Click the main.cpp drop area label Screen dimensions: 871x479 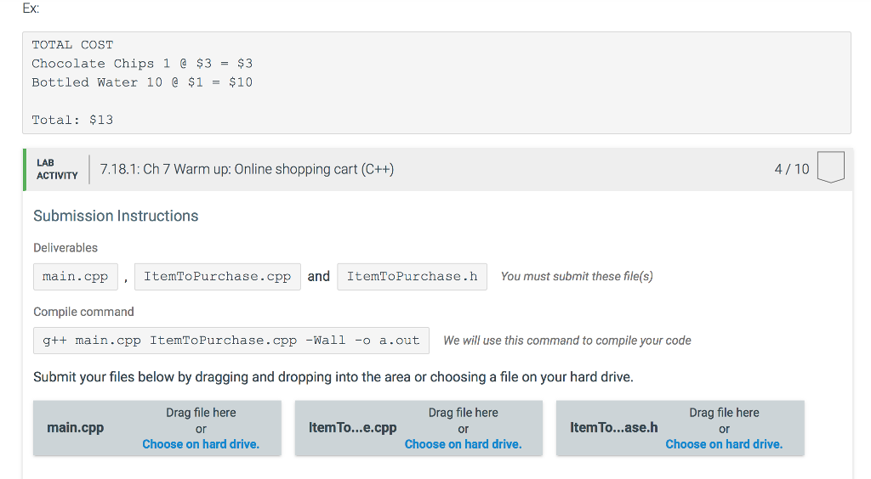(x=76, y=428)
